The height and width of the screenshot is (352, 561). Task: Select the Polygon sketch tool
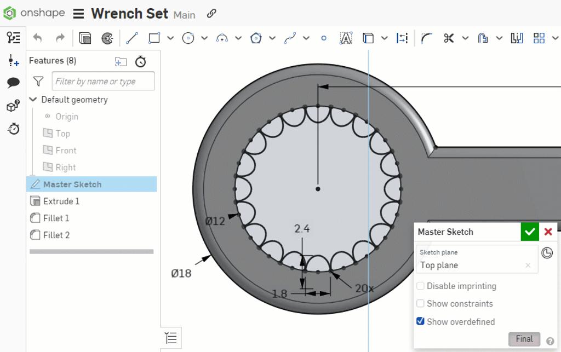coord(255,38)
